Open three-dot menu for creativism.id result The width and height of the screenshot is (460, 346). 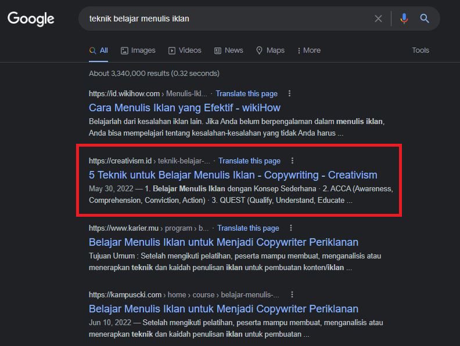292,161
